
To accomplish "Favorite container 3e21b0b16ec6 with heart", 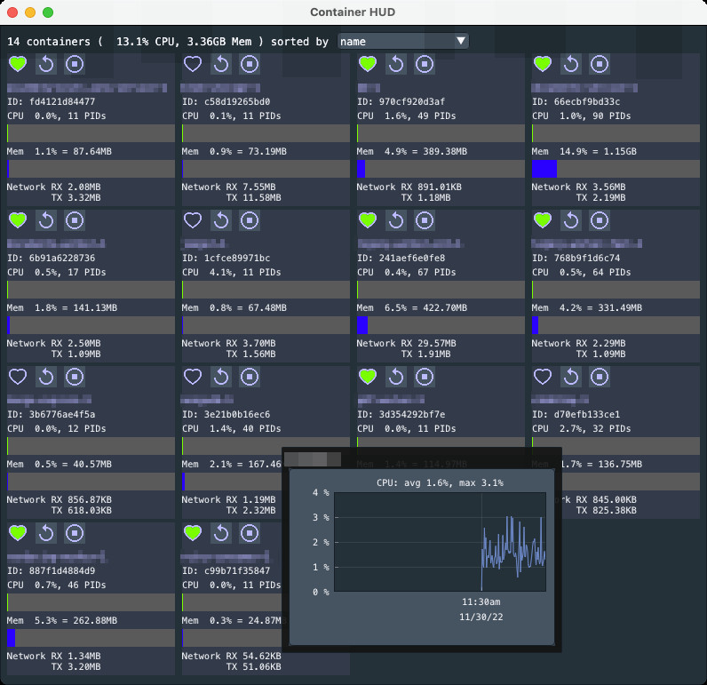I will pos(193,377).
